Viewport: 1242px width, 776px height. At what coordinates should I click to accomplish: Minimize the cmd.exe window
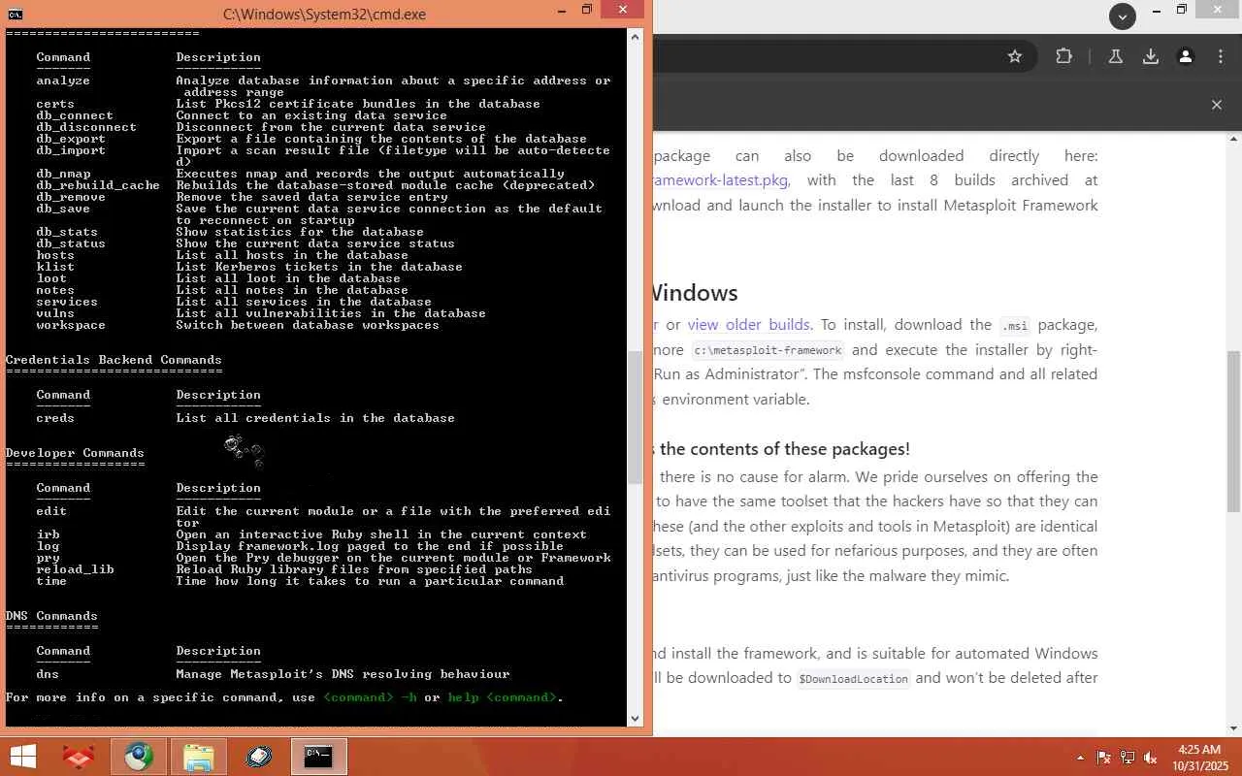(x=562, y=11)
